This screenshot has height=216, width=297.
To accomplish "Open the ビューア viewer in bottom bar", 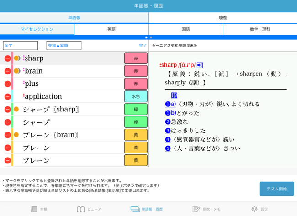I will 89,209.
